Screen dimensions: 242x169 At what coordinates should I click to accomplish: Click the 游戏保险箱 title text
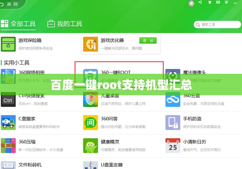pos(30,40)
